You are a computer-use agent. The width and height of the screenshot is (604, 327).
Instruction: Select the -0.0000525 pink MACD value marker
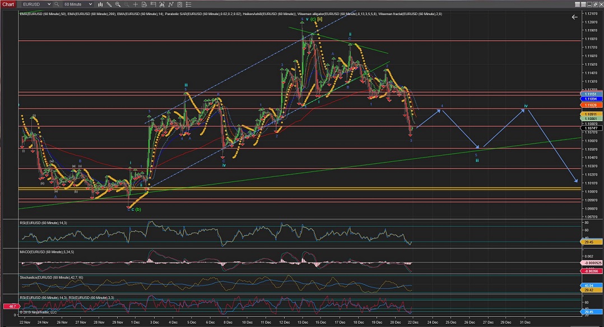pos(591,263)
